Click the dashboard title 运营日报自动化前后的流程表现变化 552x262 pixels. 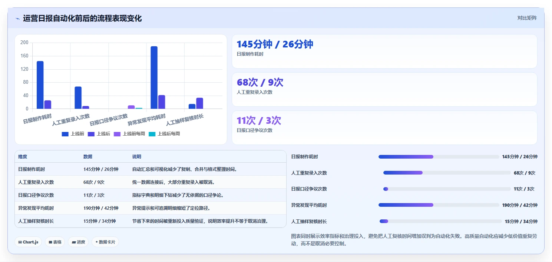[82, 19]
